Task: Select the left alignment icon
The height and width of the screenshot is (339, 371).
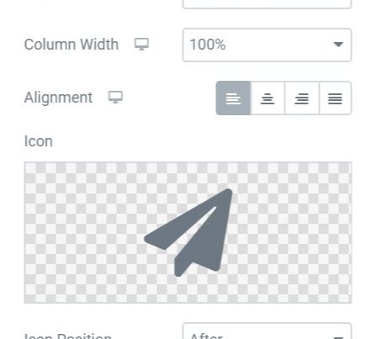Action: coord(233,98)
